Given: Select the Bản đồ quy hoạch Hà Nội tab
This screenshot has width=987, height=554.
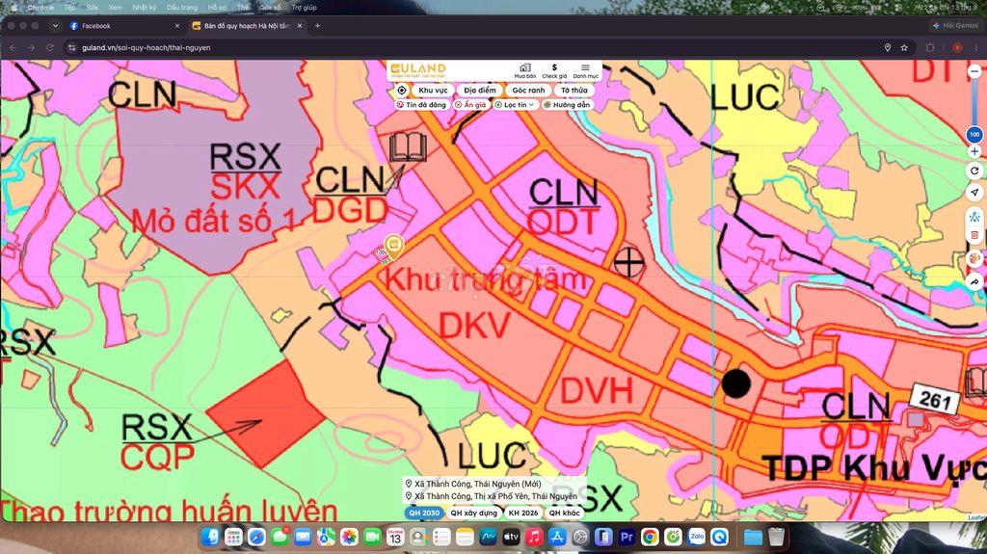Looking at the screenshot, I should tap(247, 26).
